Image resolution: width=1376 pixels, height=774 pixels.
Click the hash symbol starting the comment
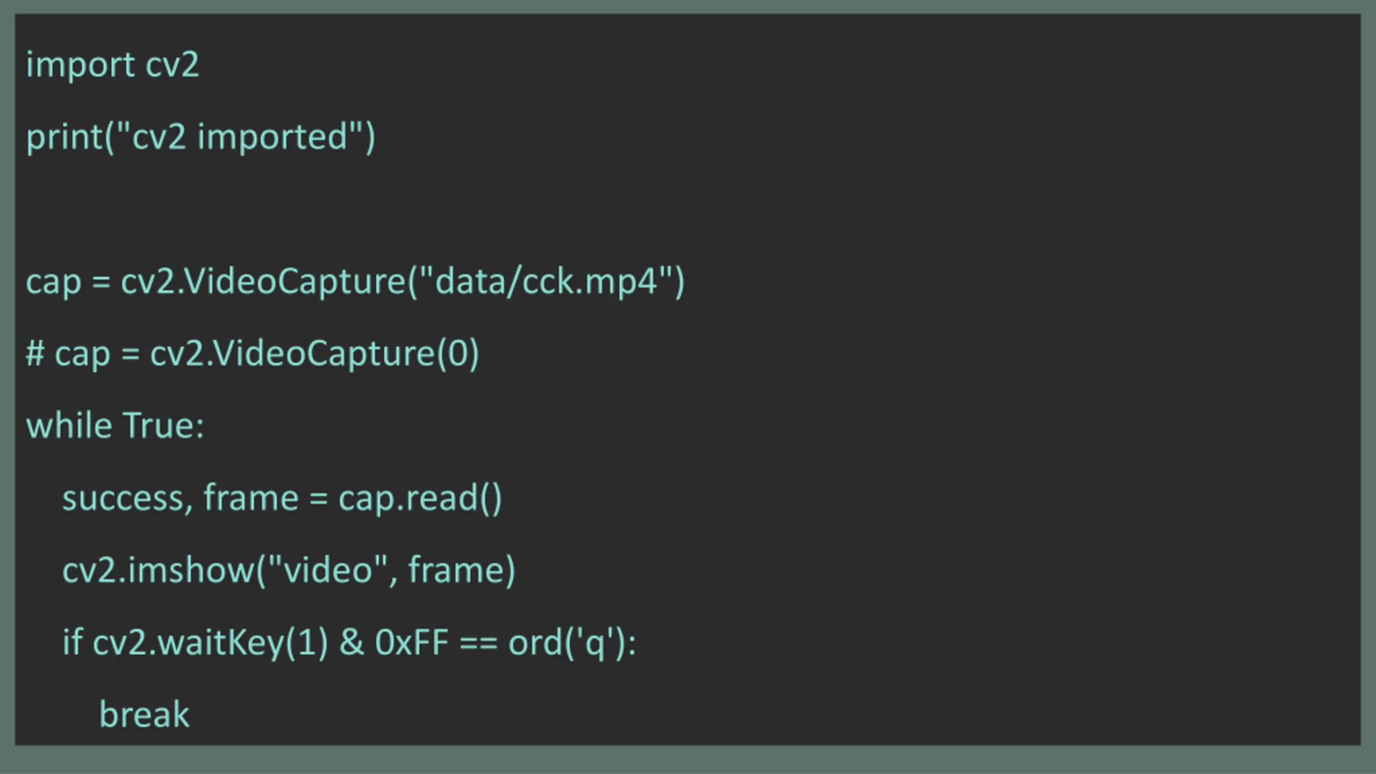35,353
